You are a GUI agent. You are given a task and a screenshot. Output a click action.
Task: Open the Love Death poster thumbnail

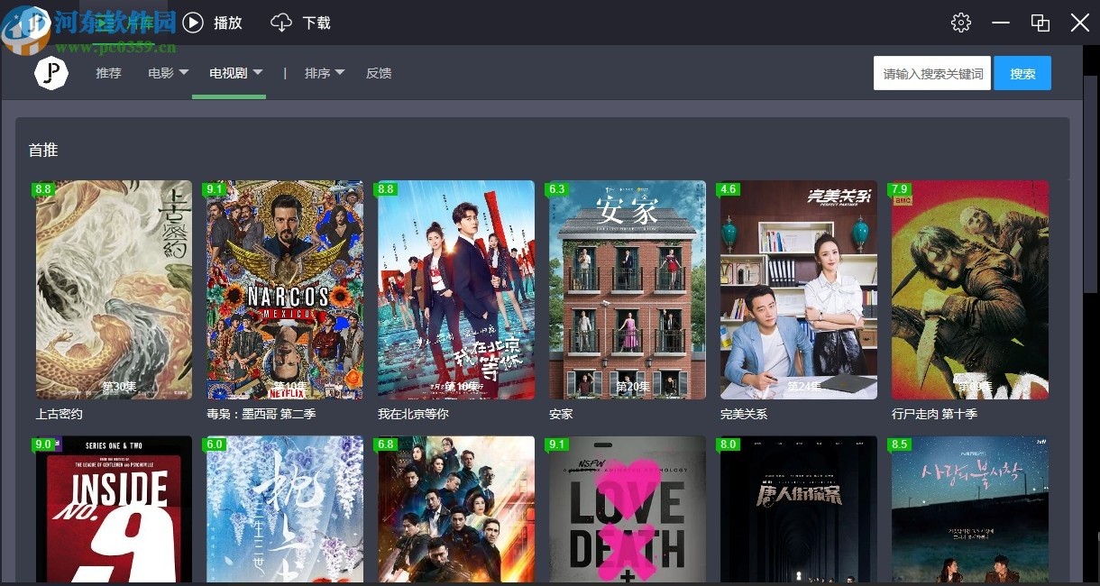(x=628, y=509)
